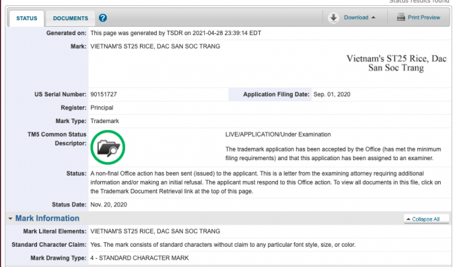Click the US Serial Number 90151727 value
Viewport: 453px width, 267px height.
click(103, 94)
